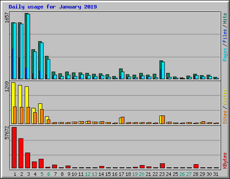Click day 3 on the x-axis
Viewport: 230px width, 179px height.
click(28, 174)
